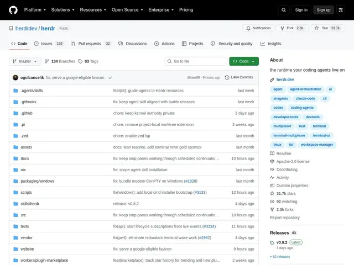This screenshot has height=265, width=354.
Task: Open the herdr.dev website link
Action: pos(285,79)
